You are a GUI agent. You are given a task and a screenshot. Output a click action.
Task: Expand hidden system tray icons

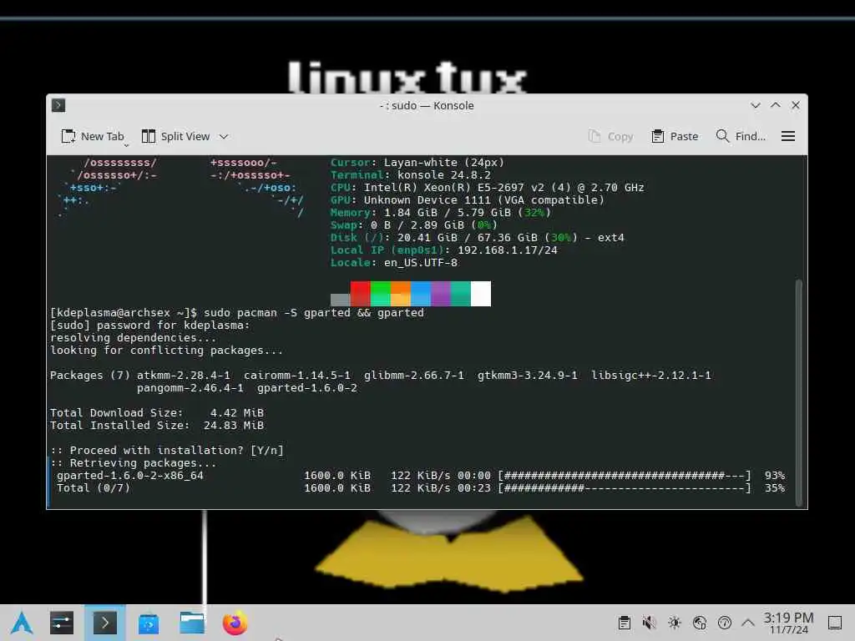click(748, 623)
